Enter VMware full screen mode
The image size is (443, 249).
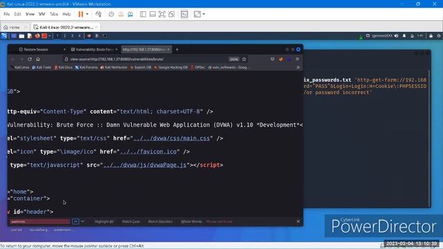tap(162, 14)
